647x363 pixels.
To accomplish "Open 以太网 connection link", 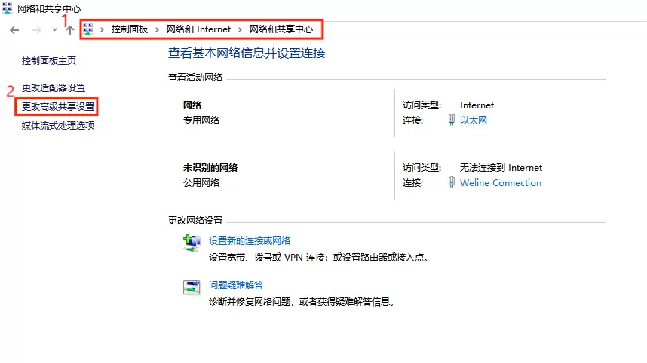I will pos(474,120).
